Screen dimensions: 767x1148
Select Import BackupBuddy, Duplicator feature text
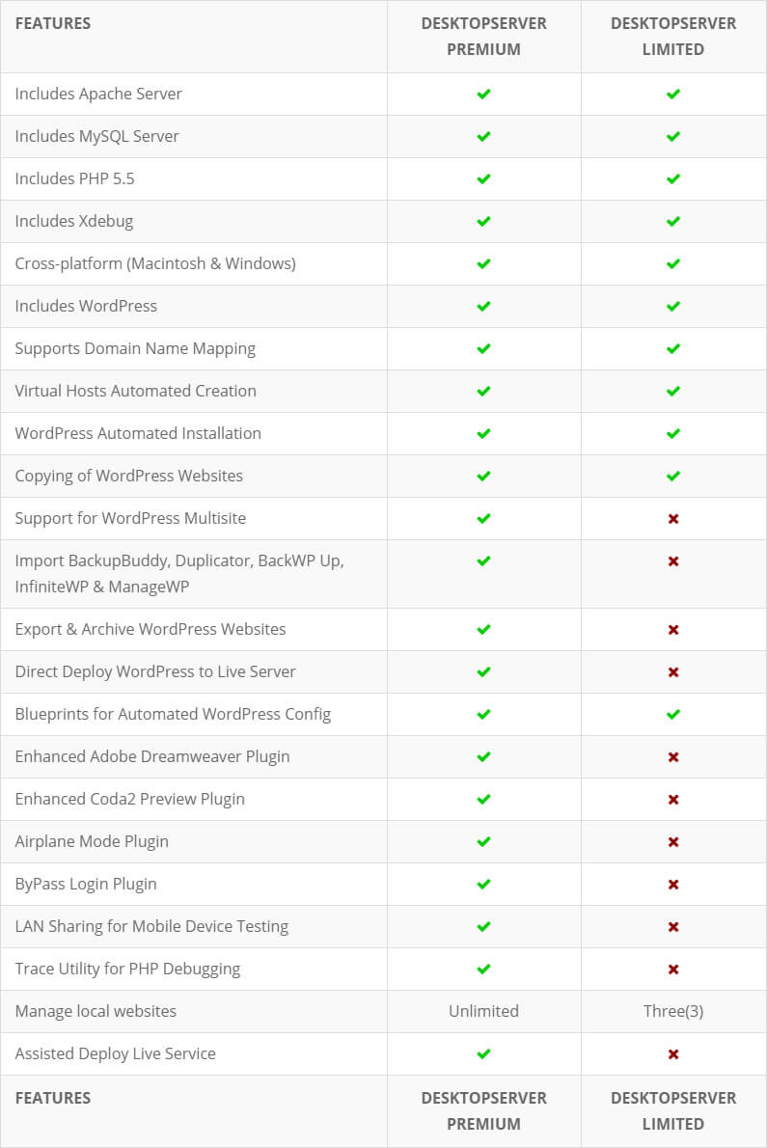(x=179, y=573)
